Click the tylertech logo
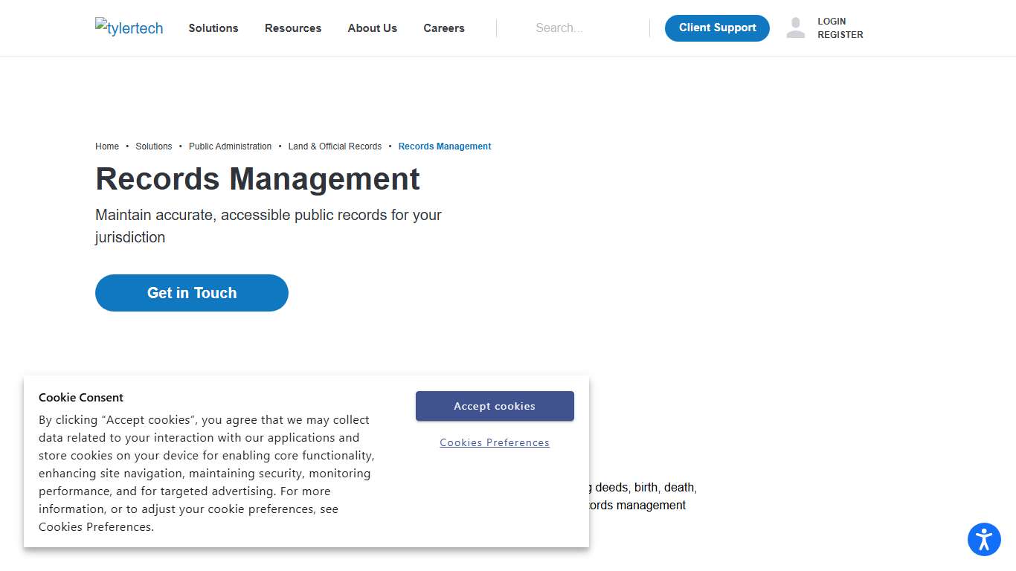This screenshot has height=571, width=1016. [x=129, y=28]
